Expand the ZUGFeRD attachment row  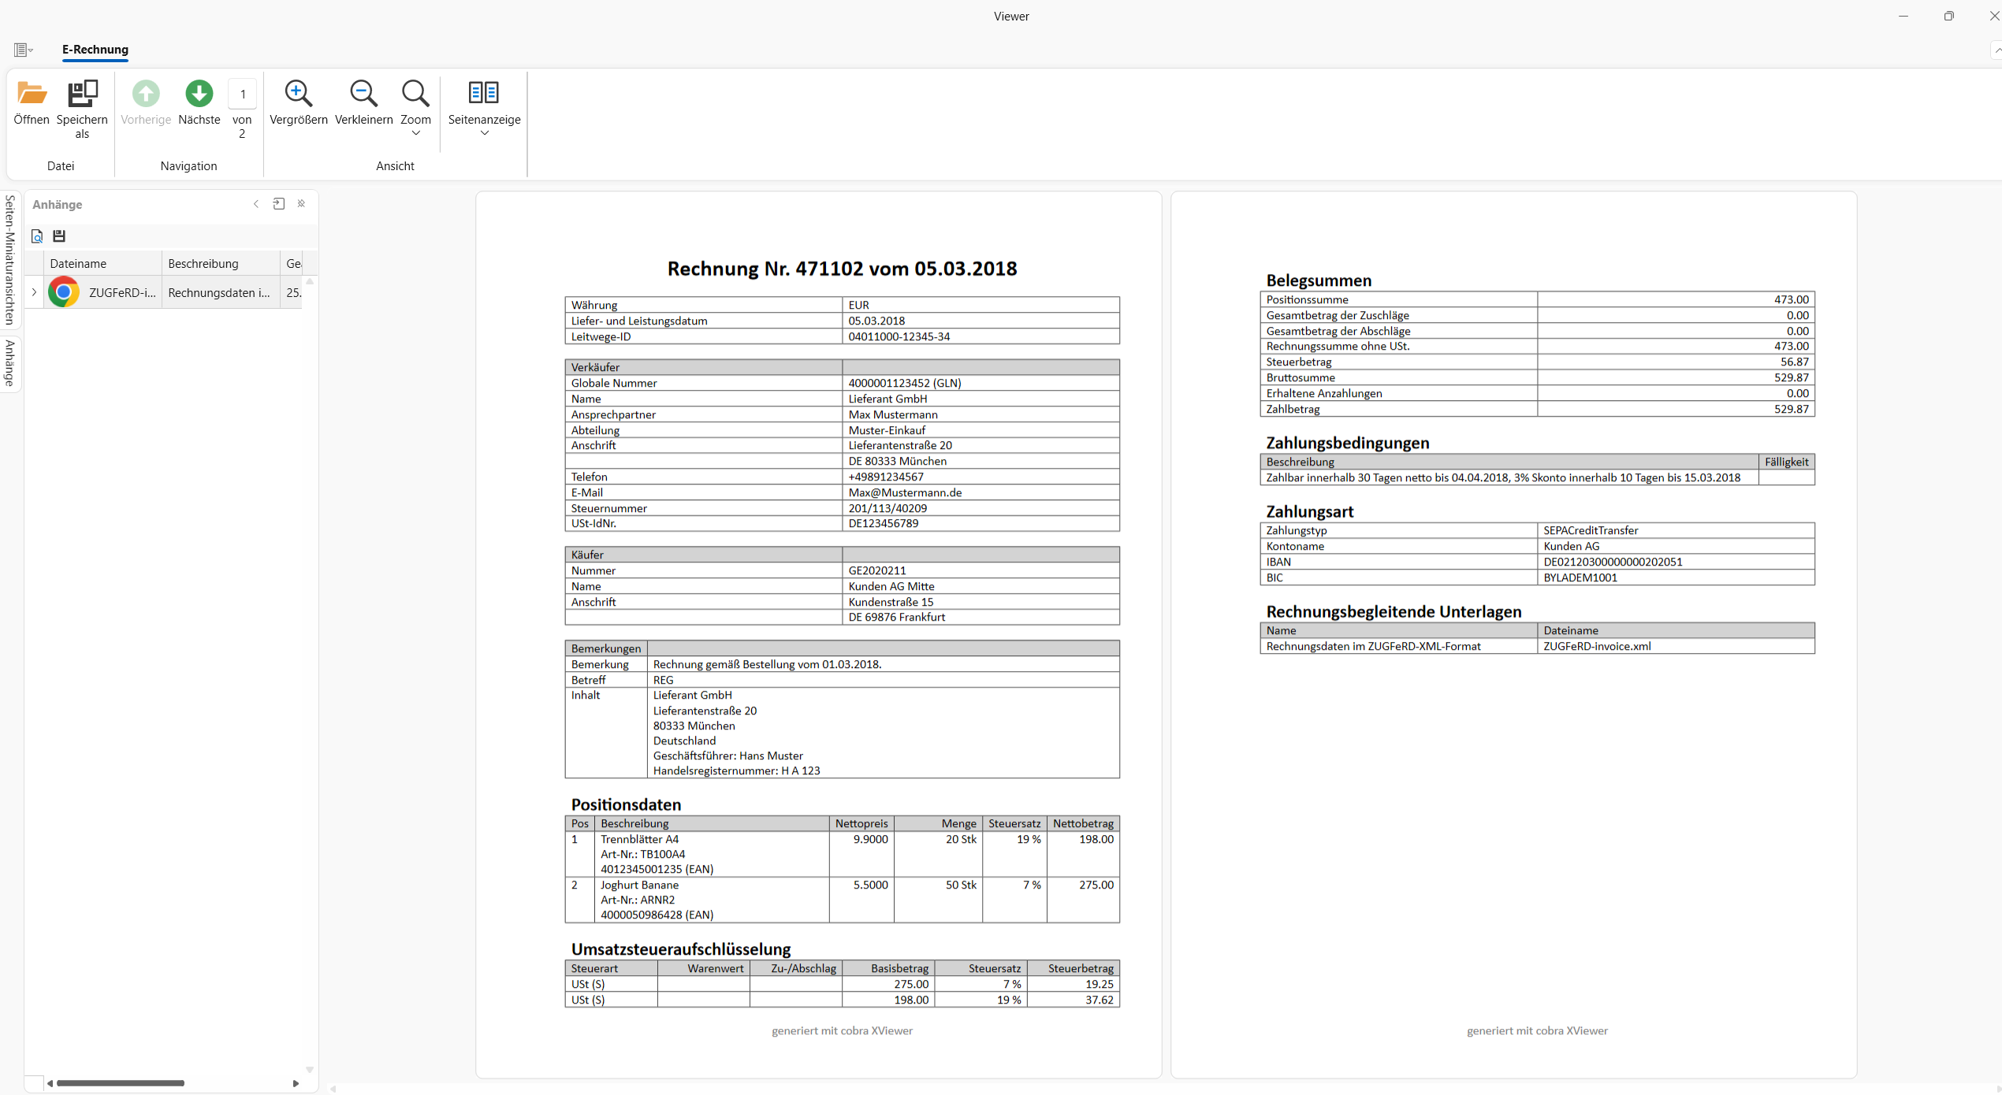tap(34, 292)
